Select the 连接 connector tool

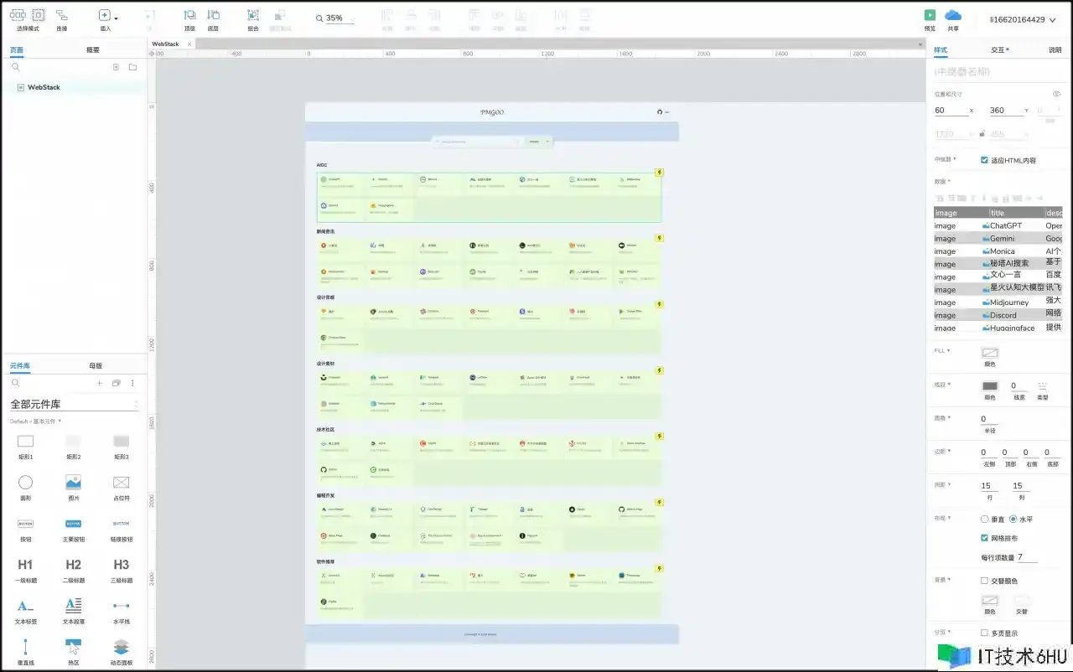[x=62, y=15]
